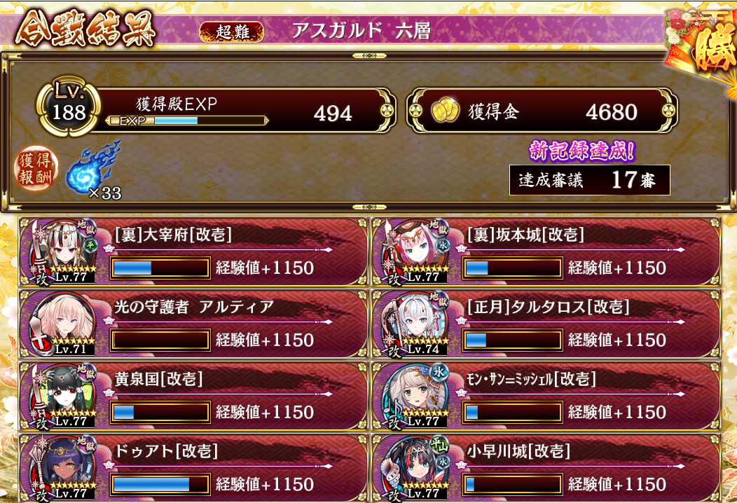Click the 新記録達成! banner text
Screen dimensions: 737x503
click(582, 151)
